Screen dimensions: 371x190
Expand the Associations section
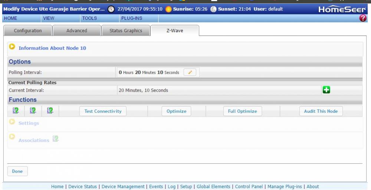click(12, 137)
